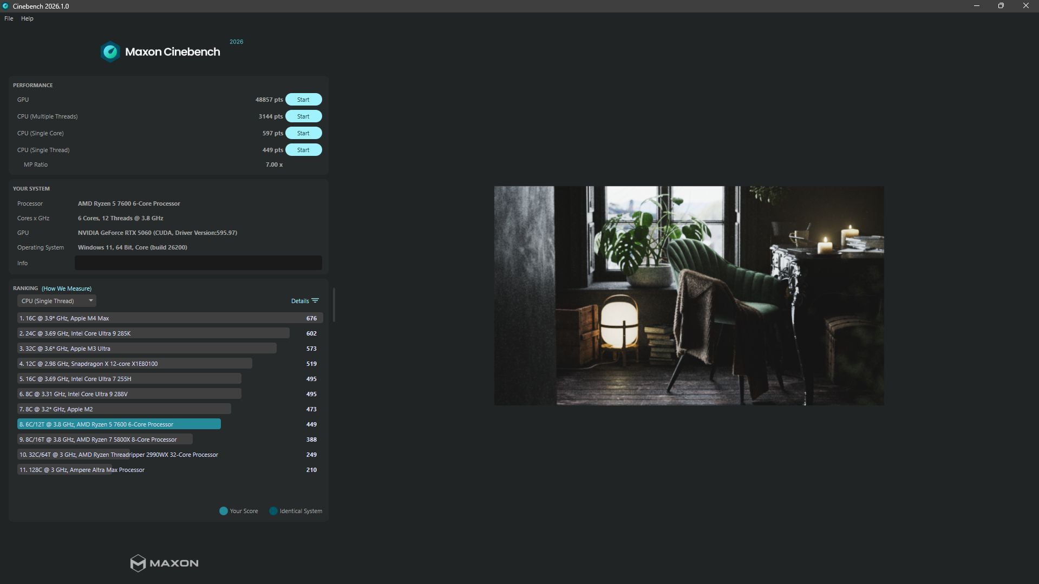Click the MP Ratio 7.00 x value
This screenshot has height=584, width=1039.
[x=274, y=165]
